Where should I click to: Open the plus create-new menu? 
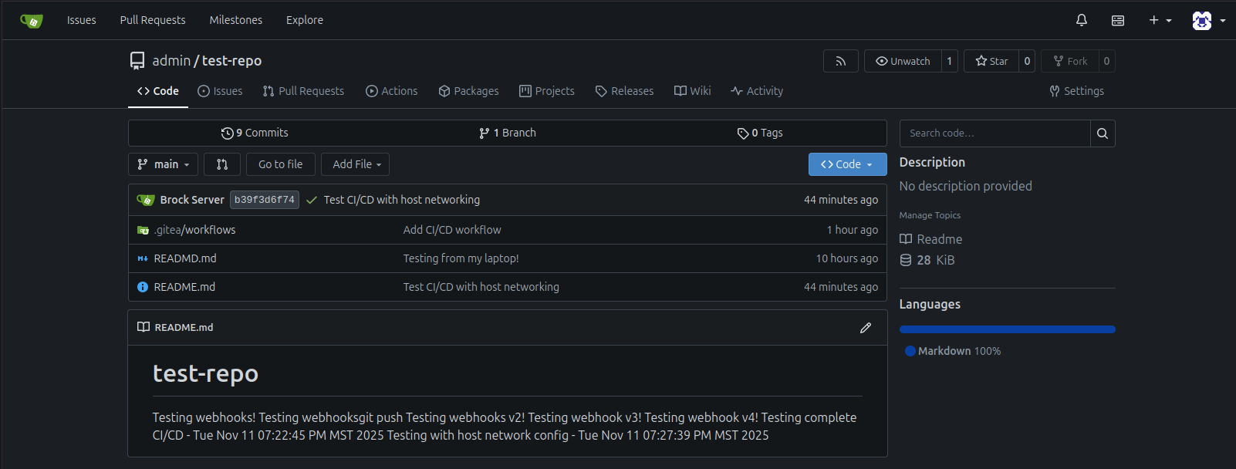click(x=1159, y=20)
